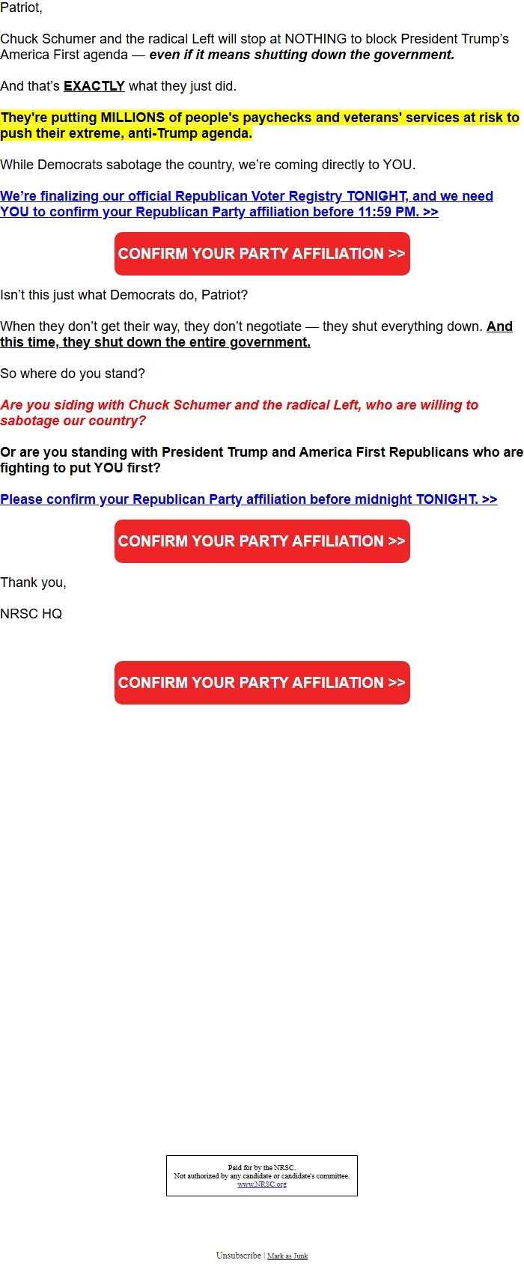Click the last CONFIRM button below NRSC HQ
Screen dimensions: 524x1266
tap(262, 683)
